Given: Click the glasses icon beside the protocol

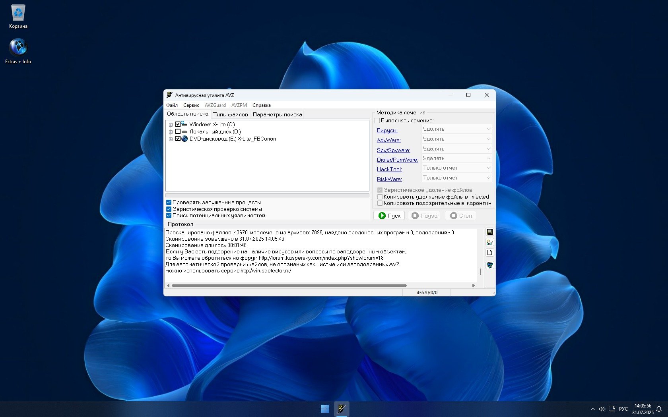Looking at the screenshot, I should pos(489,243).
